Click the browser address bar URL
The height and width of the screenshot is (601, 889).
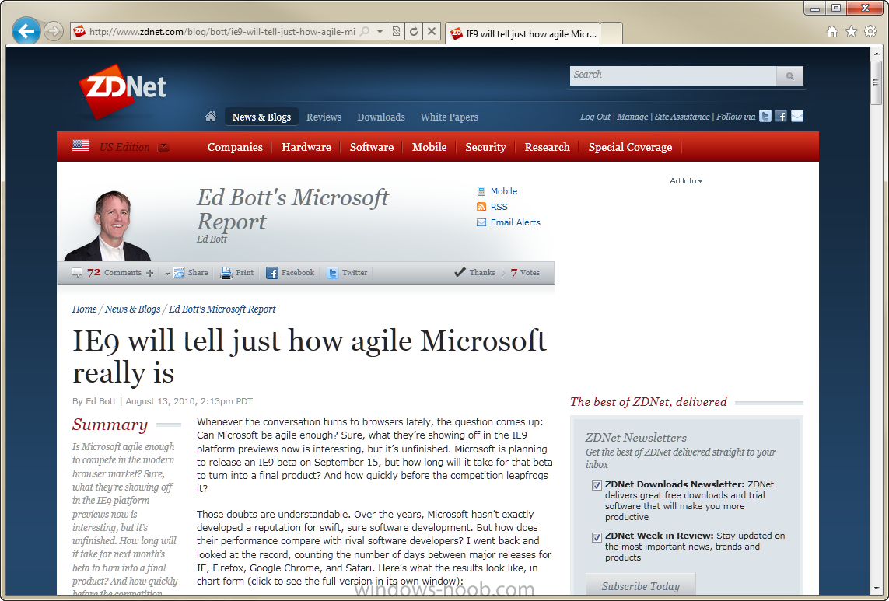pos(222,32)
